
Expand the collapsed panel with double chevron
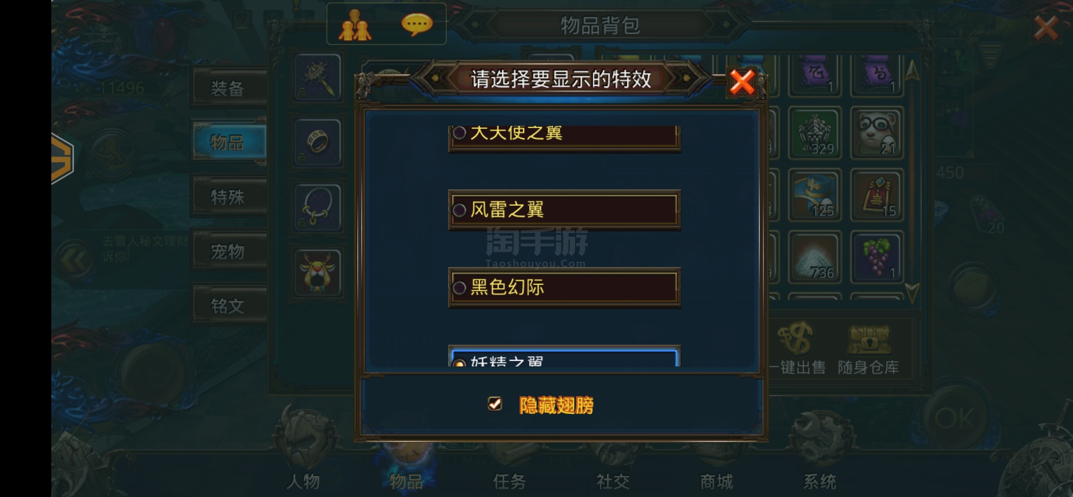[x=75, y=260]
